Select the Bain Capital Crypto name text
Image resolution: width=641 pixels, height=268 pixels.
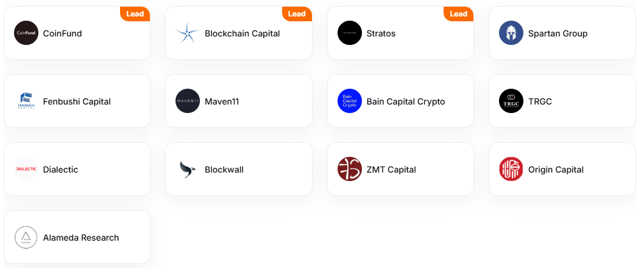click(x=406, y=101)
